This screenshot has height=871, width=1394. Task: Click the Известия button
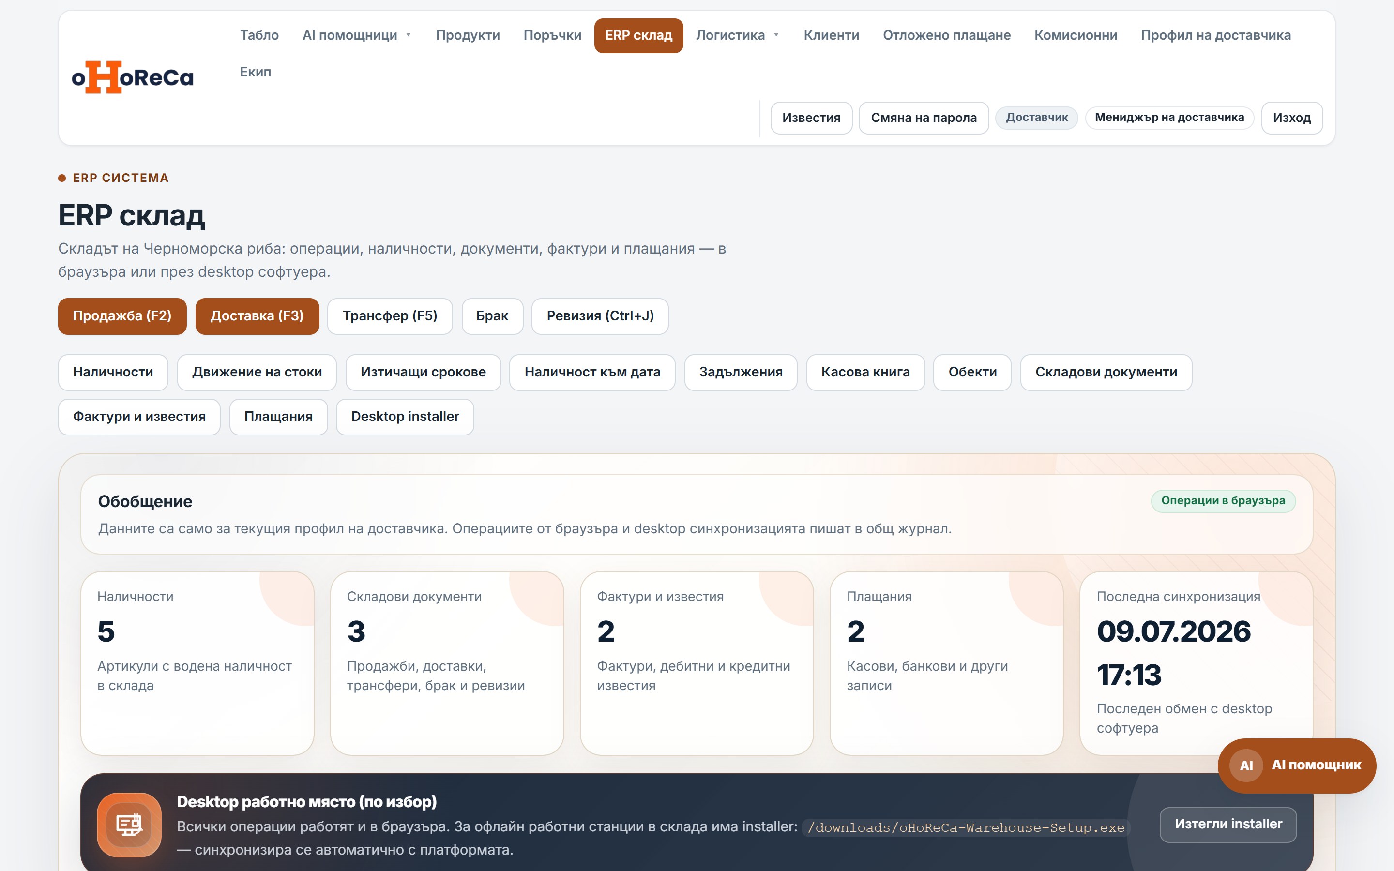click(x=811, y=118)
